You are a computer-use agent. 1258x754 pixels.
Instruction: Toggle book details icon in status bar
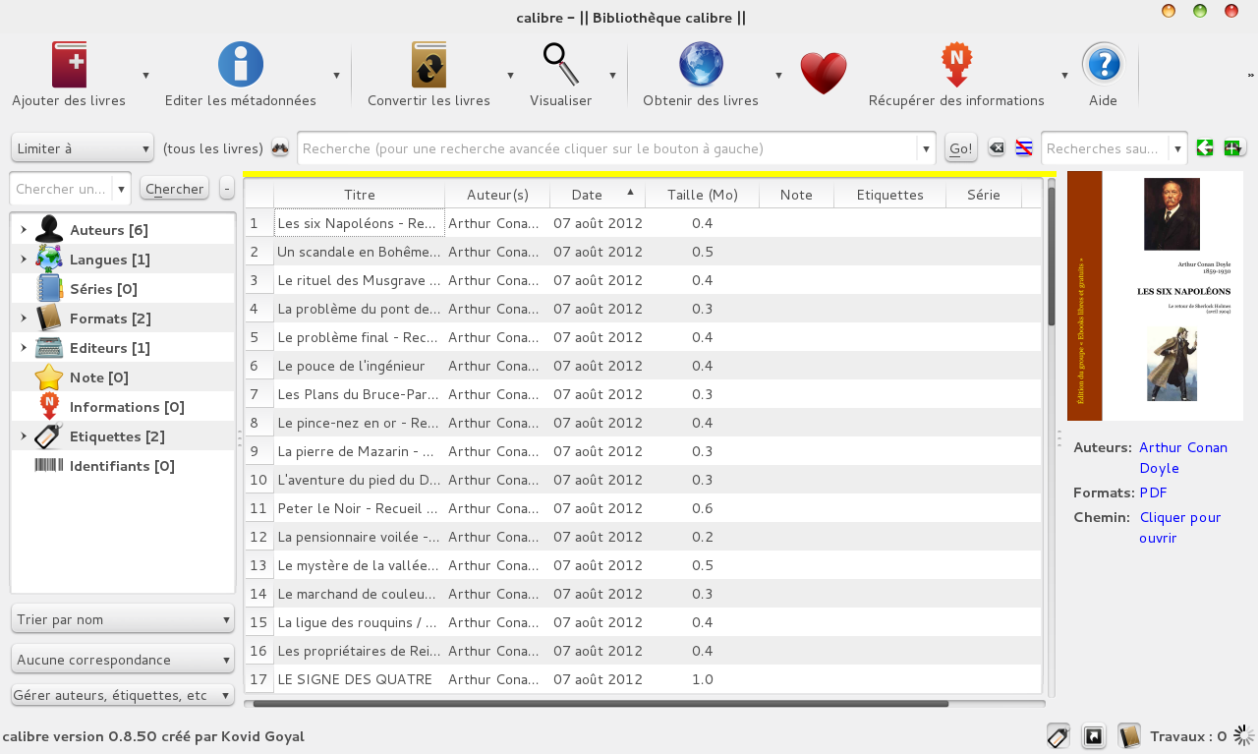pyautogui.click(x=1129, y=736)
